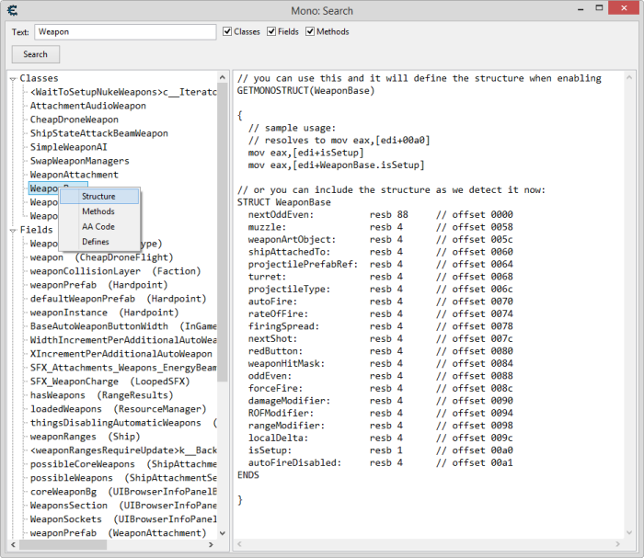
Task: Select the SwapWeaponManagers class entry
Action: [79, 161]
